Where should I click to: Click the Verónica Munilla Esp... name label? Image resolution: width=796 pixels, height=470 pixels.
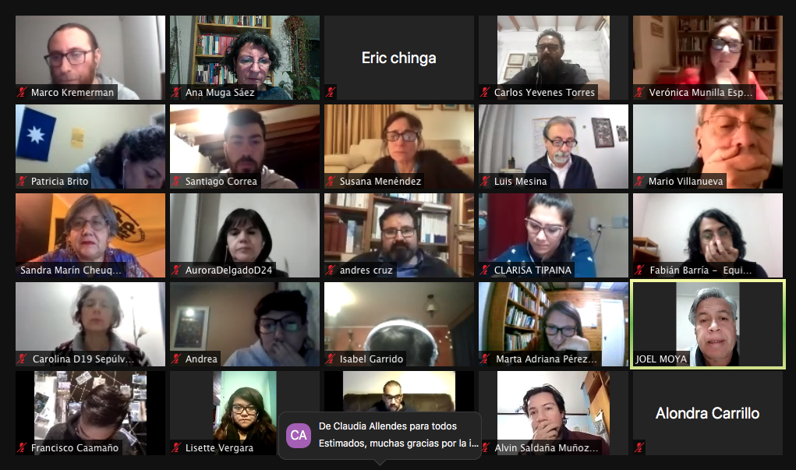point(701,93)
